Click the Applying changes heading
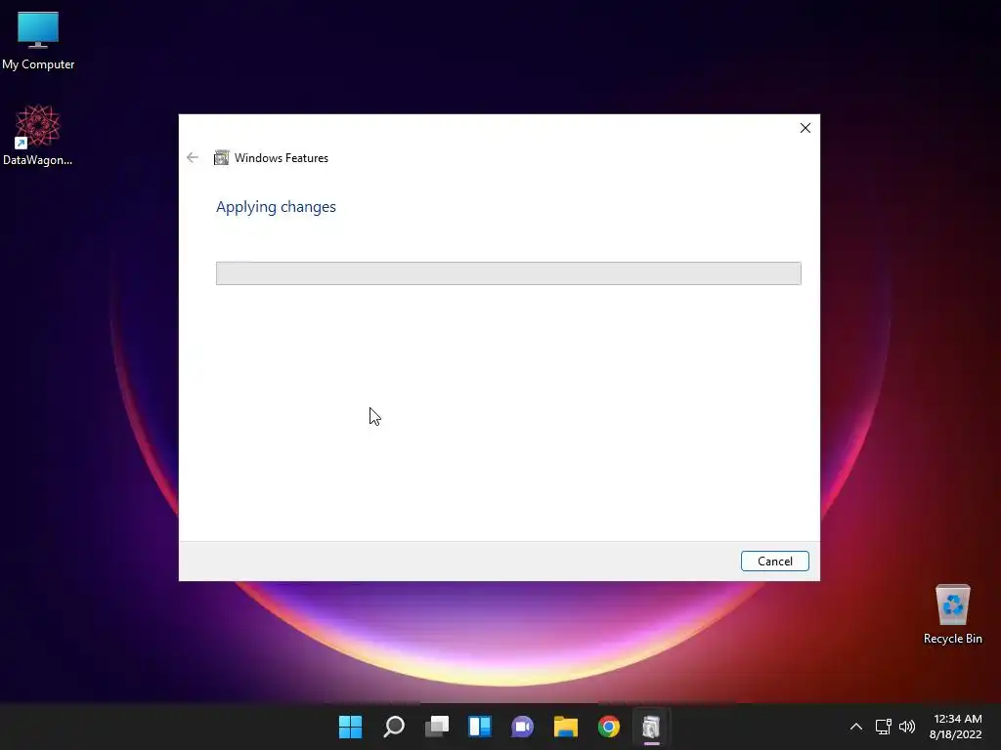 click(276, 207)
